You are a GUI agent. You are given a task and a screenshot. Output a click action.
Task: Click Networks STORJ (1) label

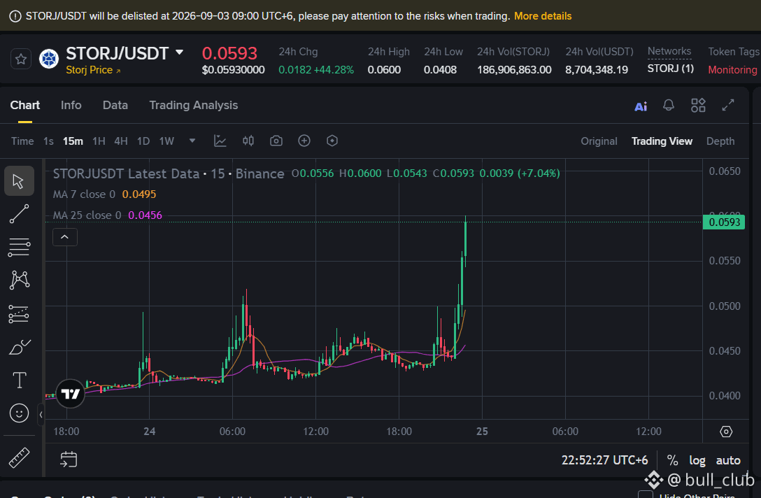pyautogui.click(x=670, y=69)
